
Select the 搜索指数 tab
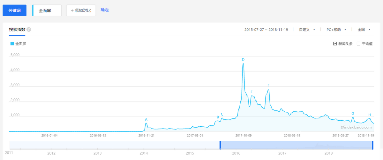[17, 30]
